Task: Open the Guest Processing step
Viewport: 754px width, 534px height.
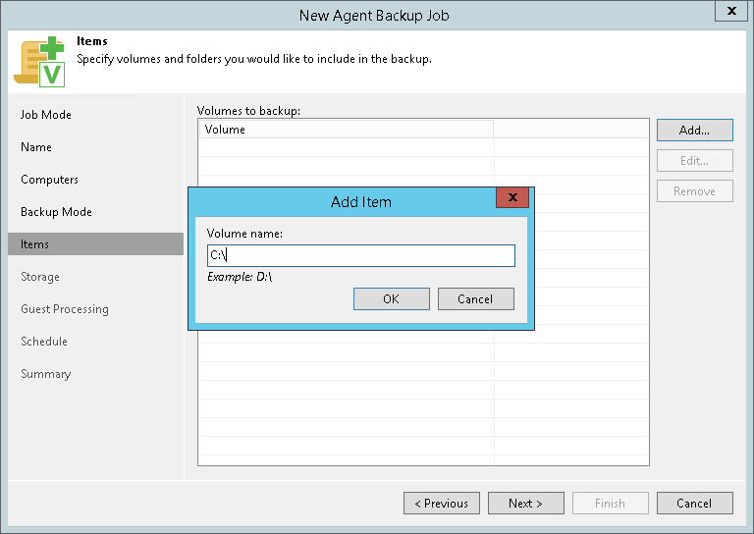Action: click(65, 309)
